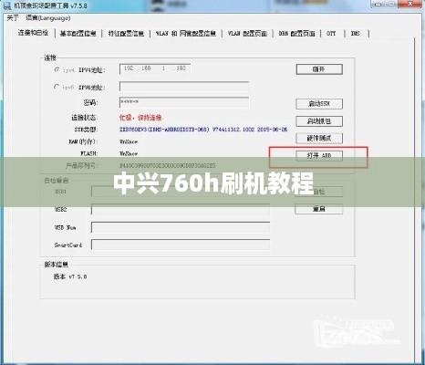Switch to the 连接和自检 tab
Viewport: 425px width, 365px height.
pyautogui.click(x=33, y=33)
